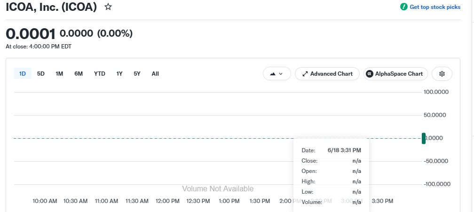The image size is (474, 212).
Task: Click the AlphaSpace logo icon
Action: (370, 74)
